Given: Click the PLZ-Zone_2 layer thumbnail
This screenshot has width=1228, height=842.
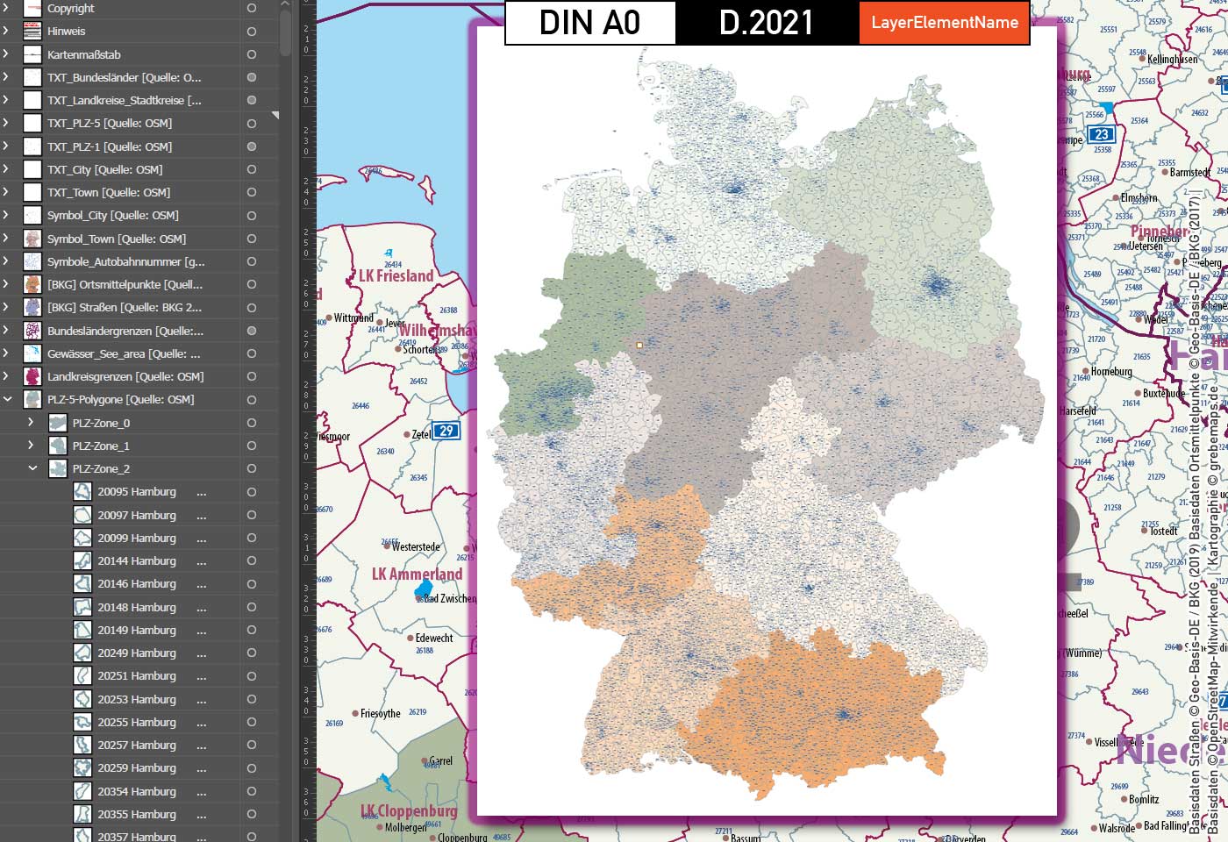Looking at the screenshot, I should pos(59,468).
